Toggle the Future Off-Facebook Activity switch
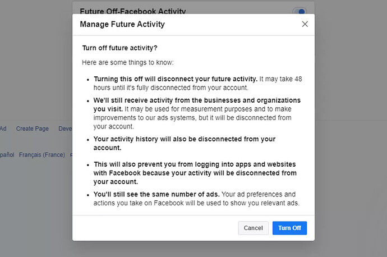This screenshot has width=387, height=257. pos(301,11)
